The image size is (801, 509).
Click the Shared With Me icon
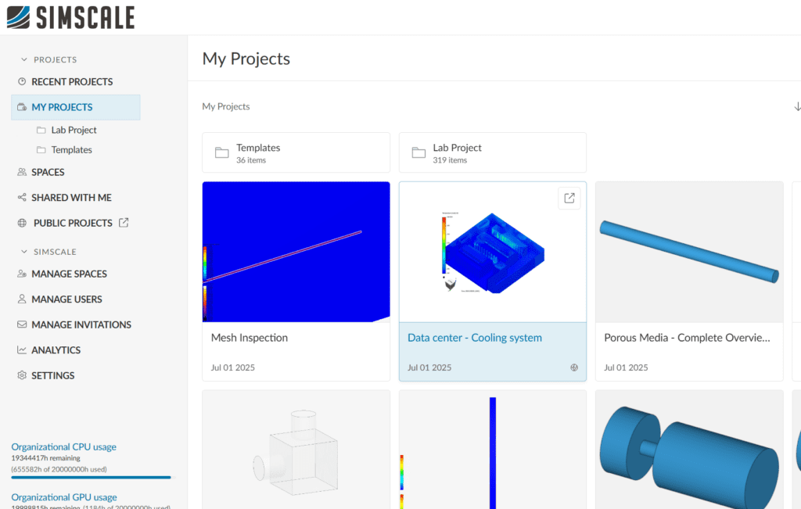tap(23, 197)
